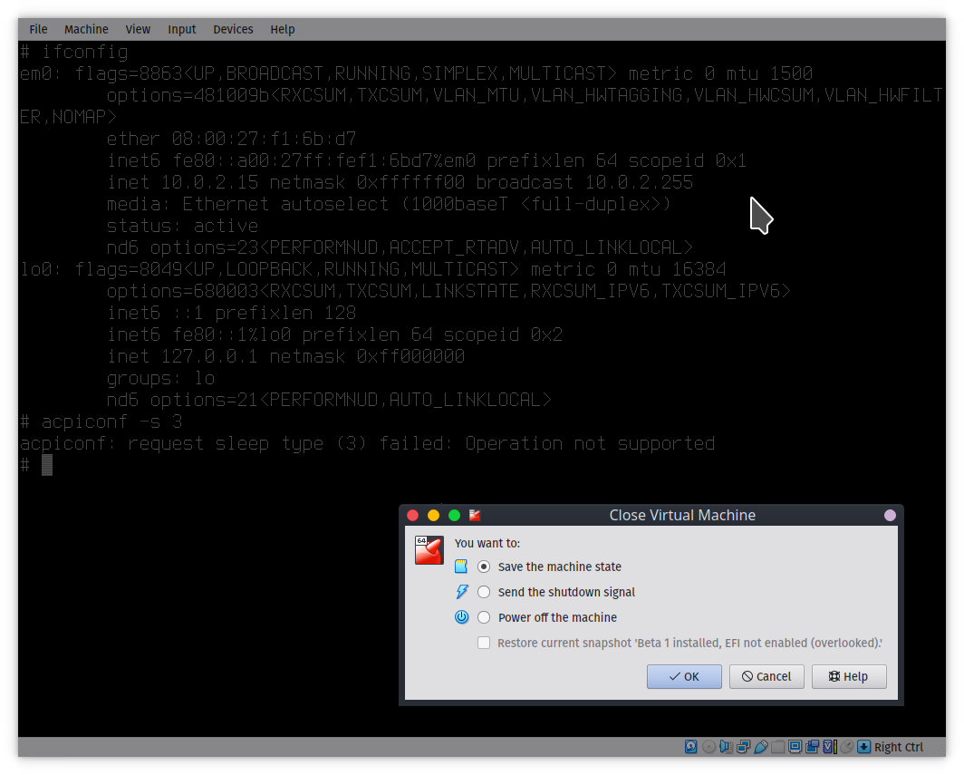
Task: Enable the 'Restore current snapshot' checkbox
Action: tap(484, 643)
